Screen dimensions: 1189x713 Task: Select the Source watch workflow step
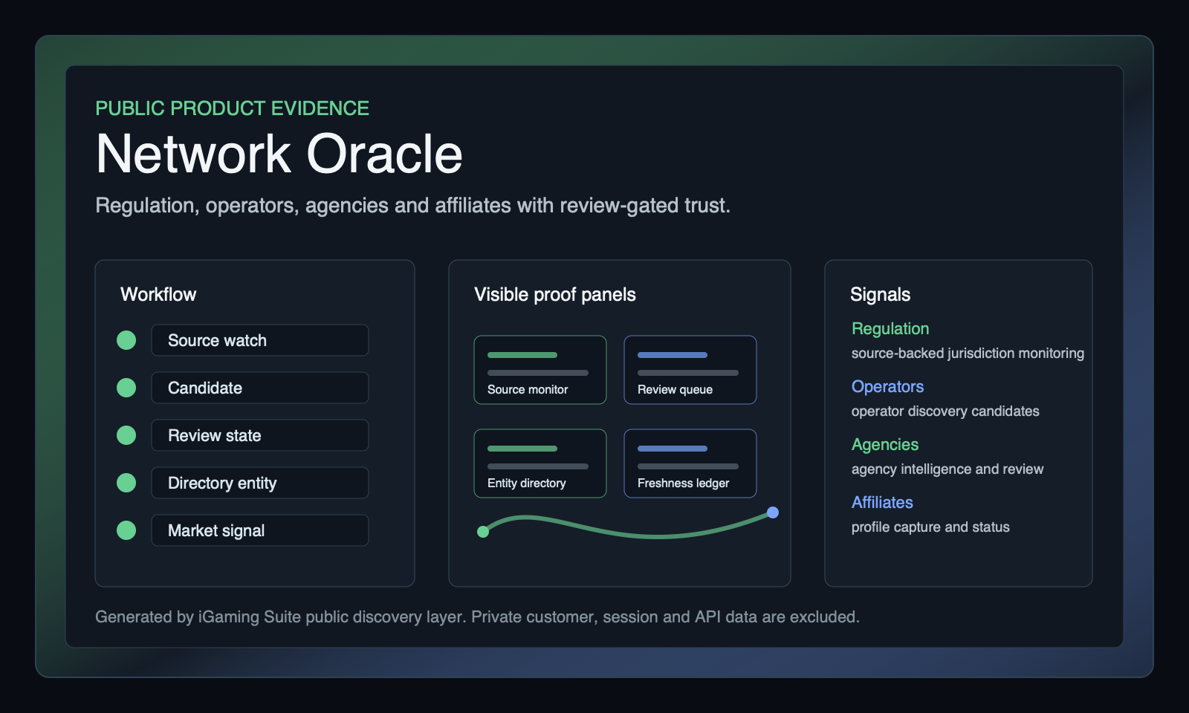point(260,340)
